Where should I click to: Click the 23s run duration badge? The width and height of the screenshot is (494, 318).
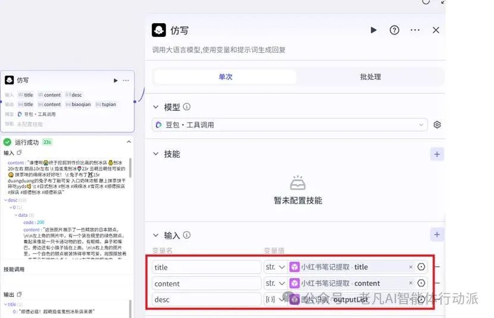47,142
